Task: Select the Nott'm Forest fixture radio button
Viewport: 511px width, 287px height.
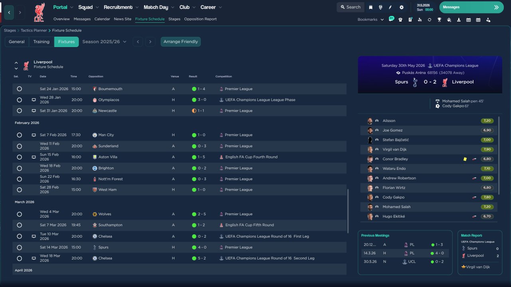Action: [x=19, y=179]
